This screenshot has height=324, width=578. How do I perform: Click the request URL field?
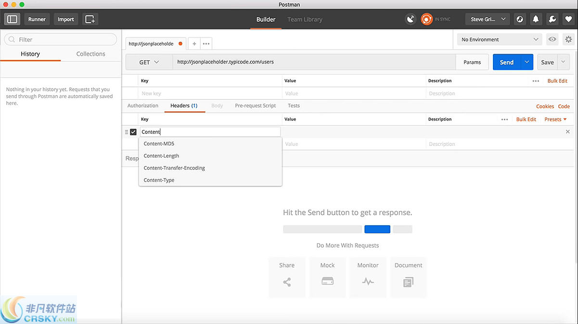pyautogui.click(x=314, y=62)
